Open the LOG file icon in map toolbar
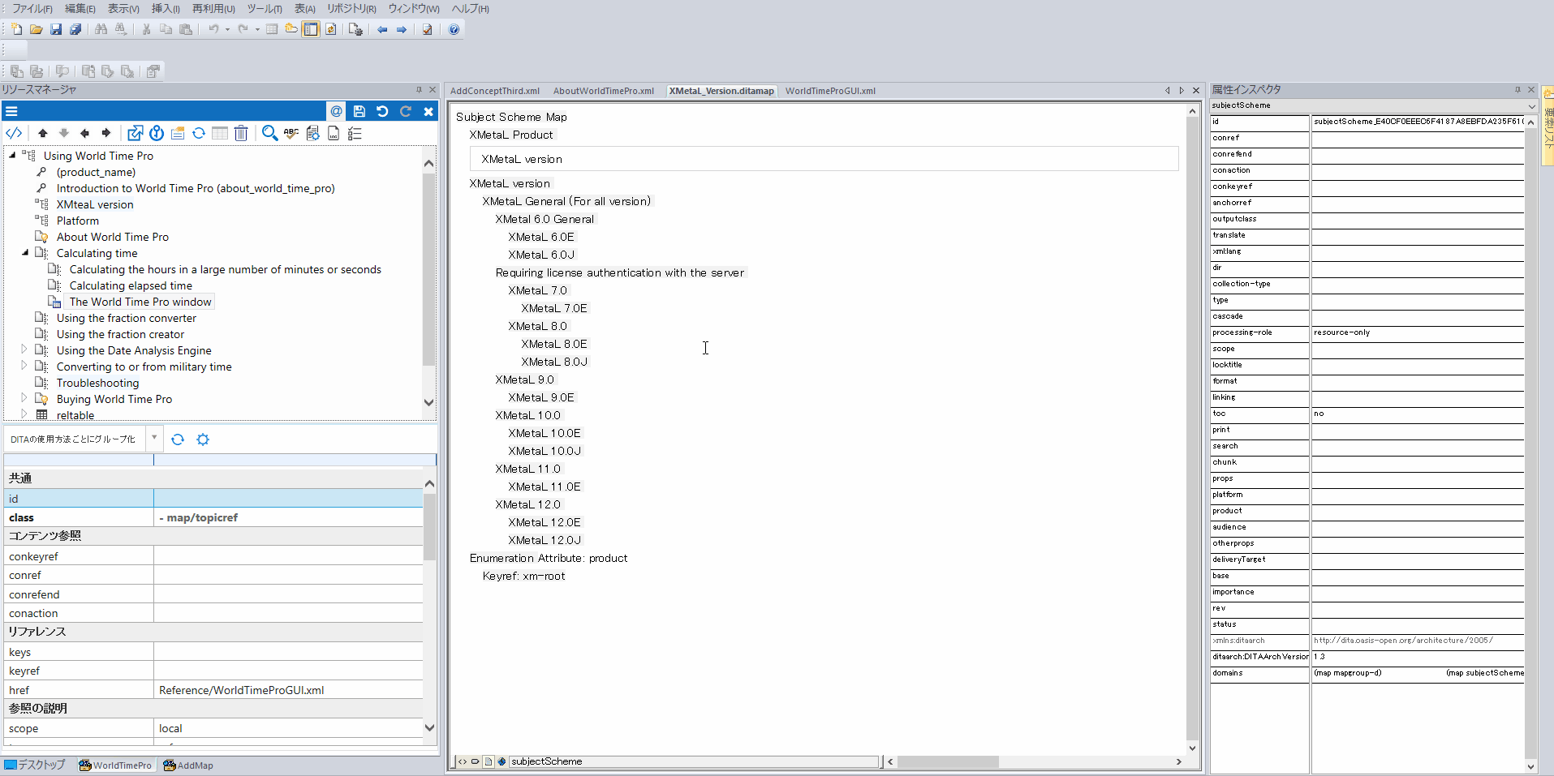Viewport: 1554px width, 776px height. tap(334, 133)
